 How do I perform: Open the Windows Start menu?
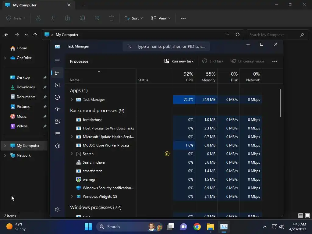tap(89, 227)
